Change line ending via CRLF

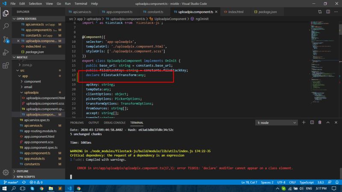[292, 182]
